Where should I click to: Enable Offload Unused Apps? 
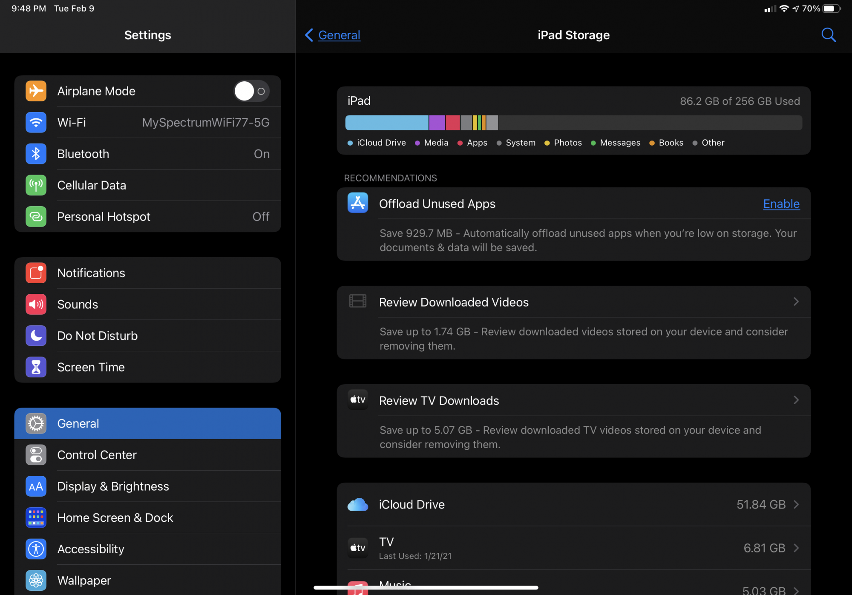pos(781,204)
